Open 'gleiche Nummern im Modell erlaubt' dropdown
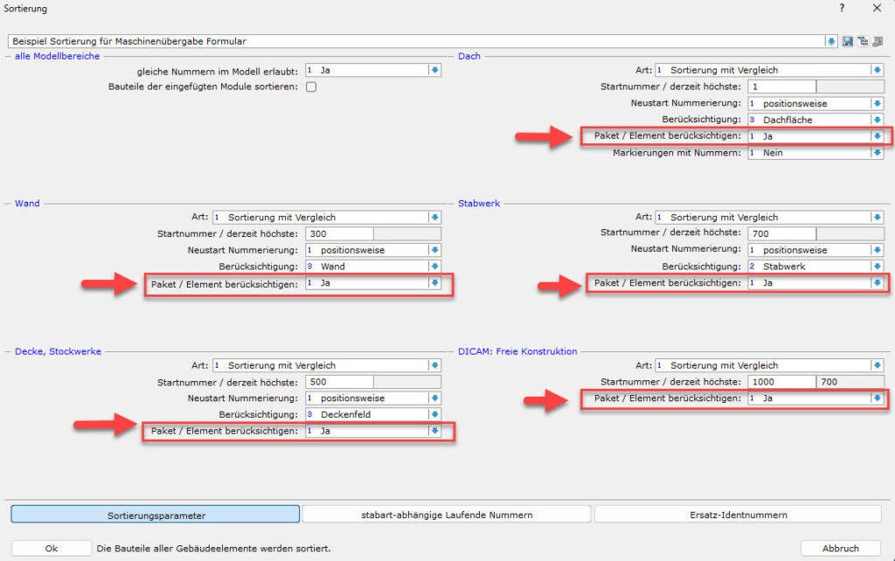The image size is (895, 561). click(x=434, y=70)
